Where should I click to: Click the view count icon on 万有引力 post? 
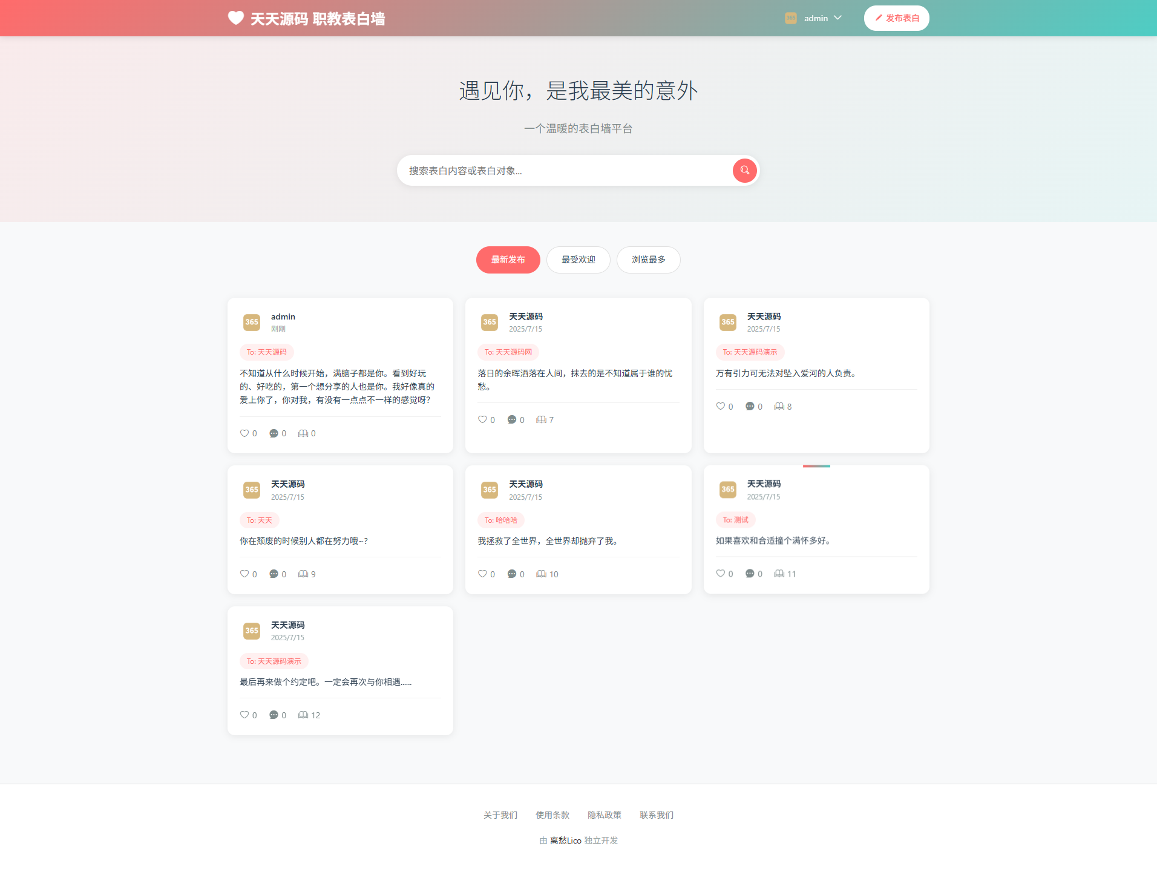pyautogui.click(x=778, y=406)
